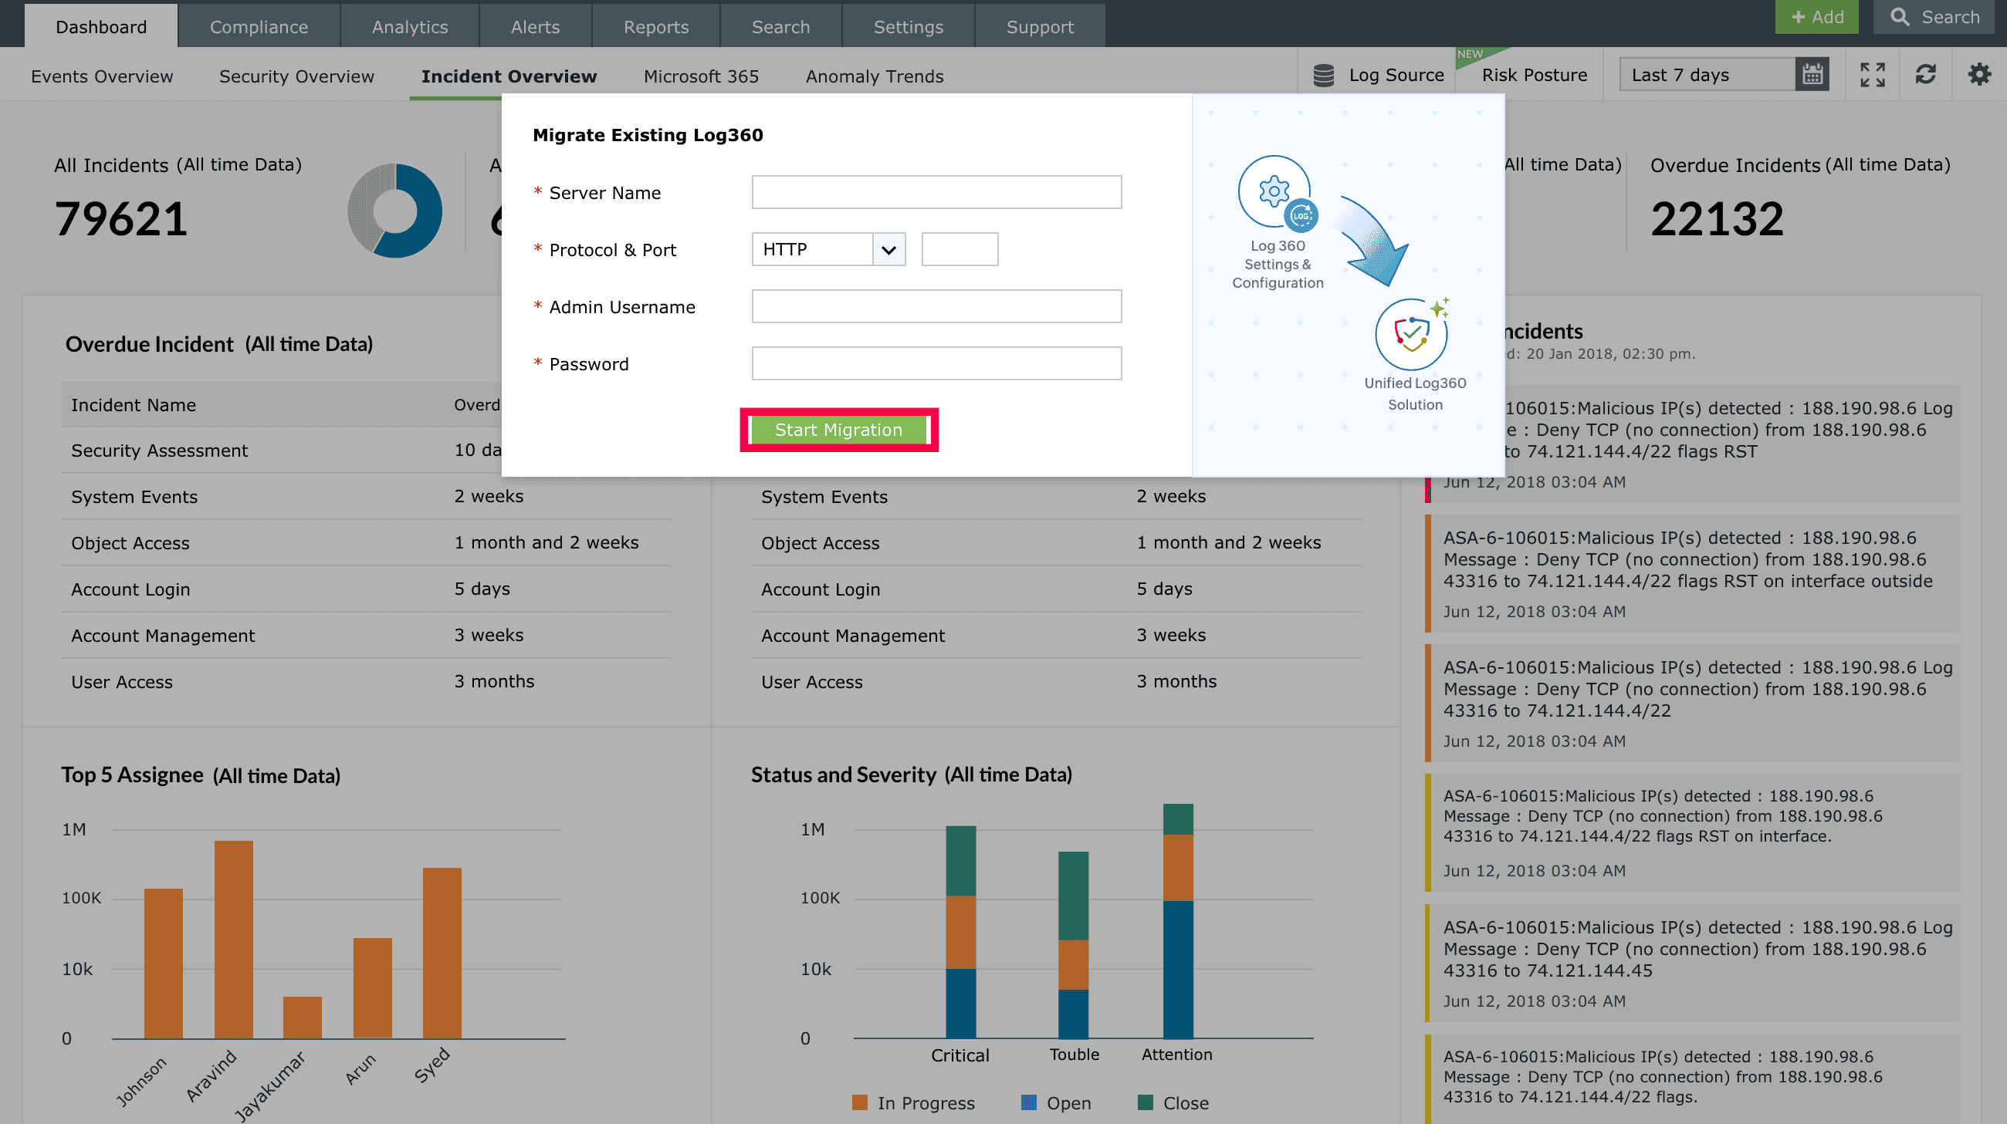This screenshot has width=2007, height=1124.
Task: Open the Analytics tab
Action: coord(410,26)
